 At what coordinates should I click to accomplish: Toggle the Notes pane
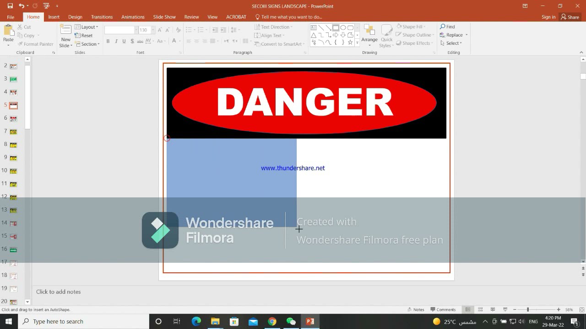416,309
